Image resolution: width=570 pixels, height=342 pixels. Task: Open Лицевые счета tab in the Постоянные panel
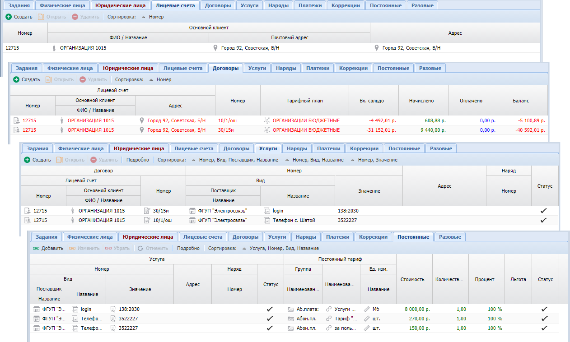pos(203,237)
